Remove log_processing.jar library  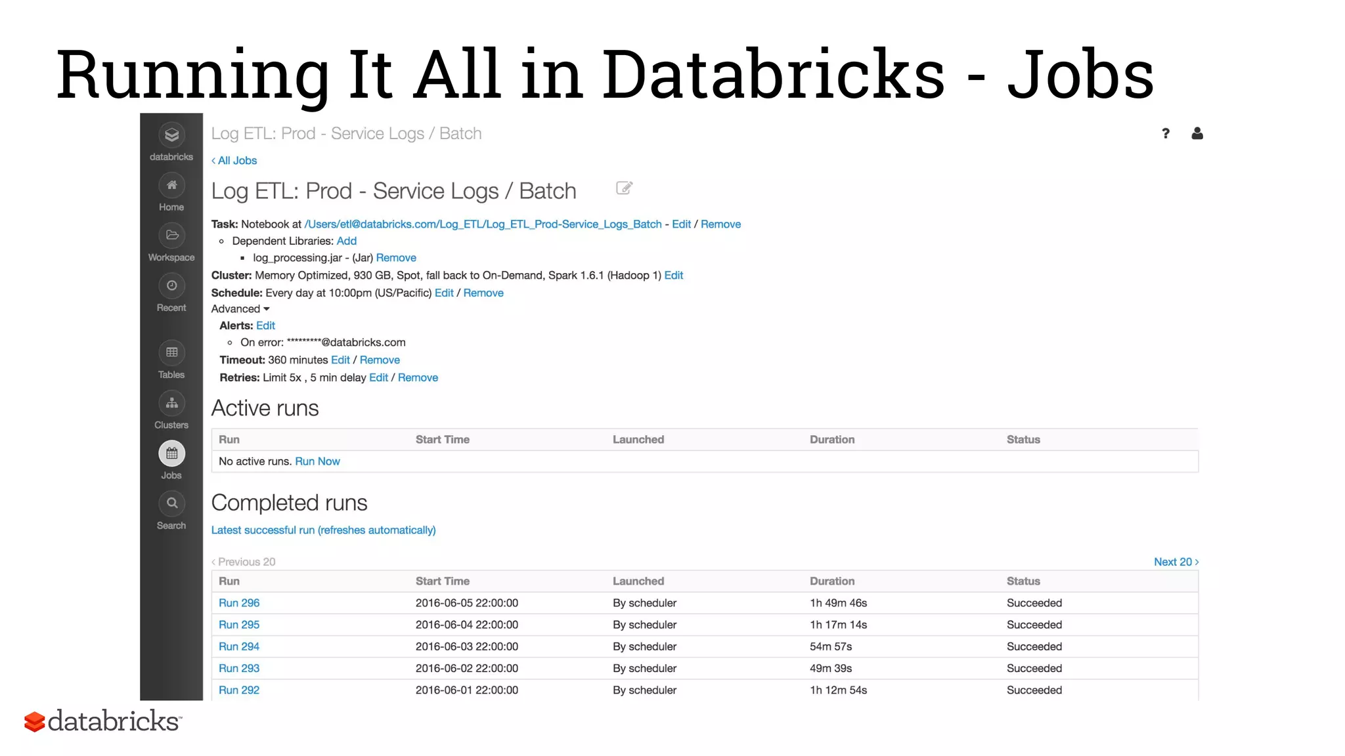tap(396, 258)
